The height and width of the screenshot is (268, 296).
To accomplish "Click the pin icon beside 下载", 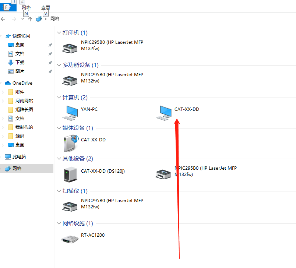I will point(50,63).
